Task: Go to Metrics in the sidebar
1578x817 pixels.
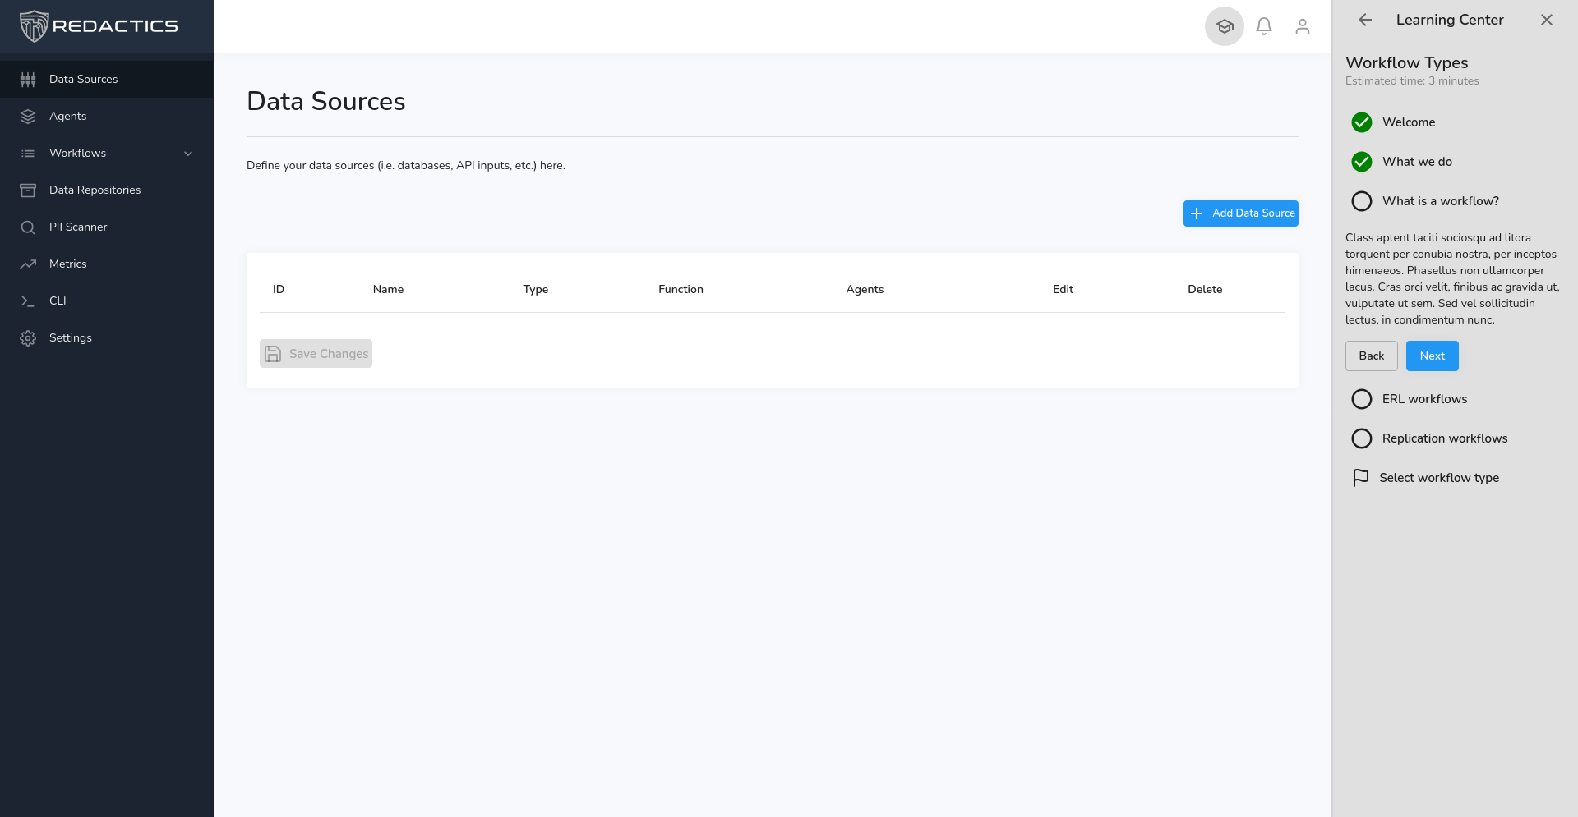Action: click(x=67, y=264)
